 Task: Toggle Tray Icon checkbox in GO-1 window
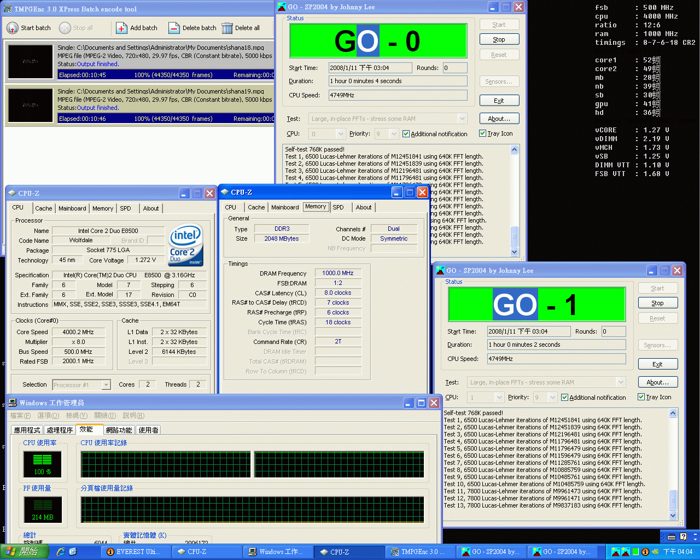[641, 397]
